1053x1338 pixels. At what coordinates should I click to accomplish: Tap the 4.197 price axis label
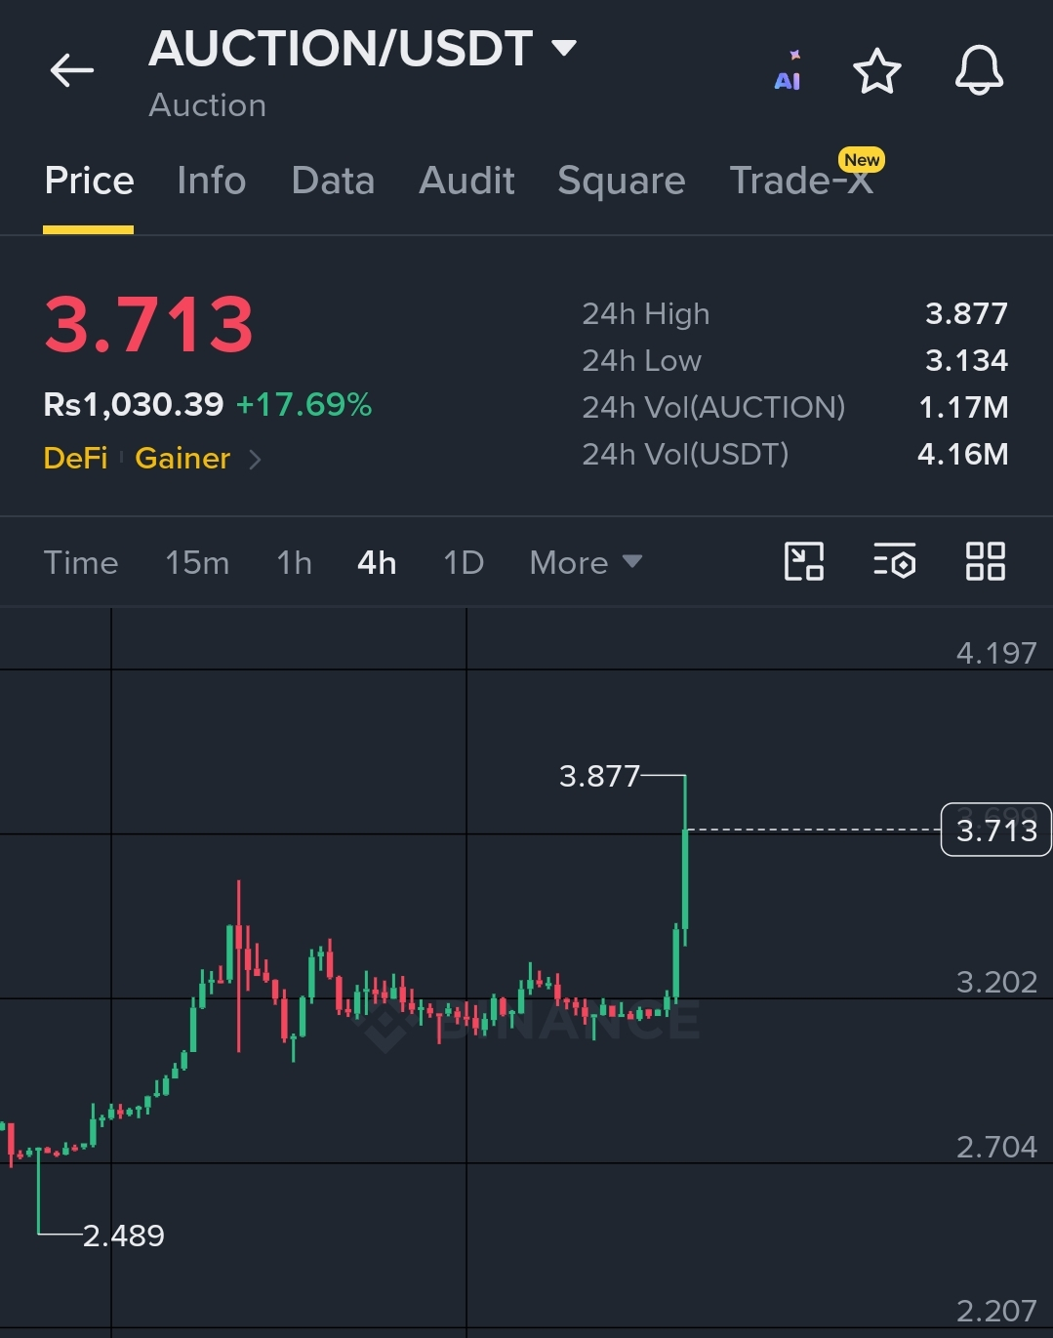(996, 652)
